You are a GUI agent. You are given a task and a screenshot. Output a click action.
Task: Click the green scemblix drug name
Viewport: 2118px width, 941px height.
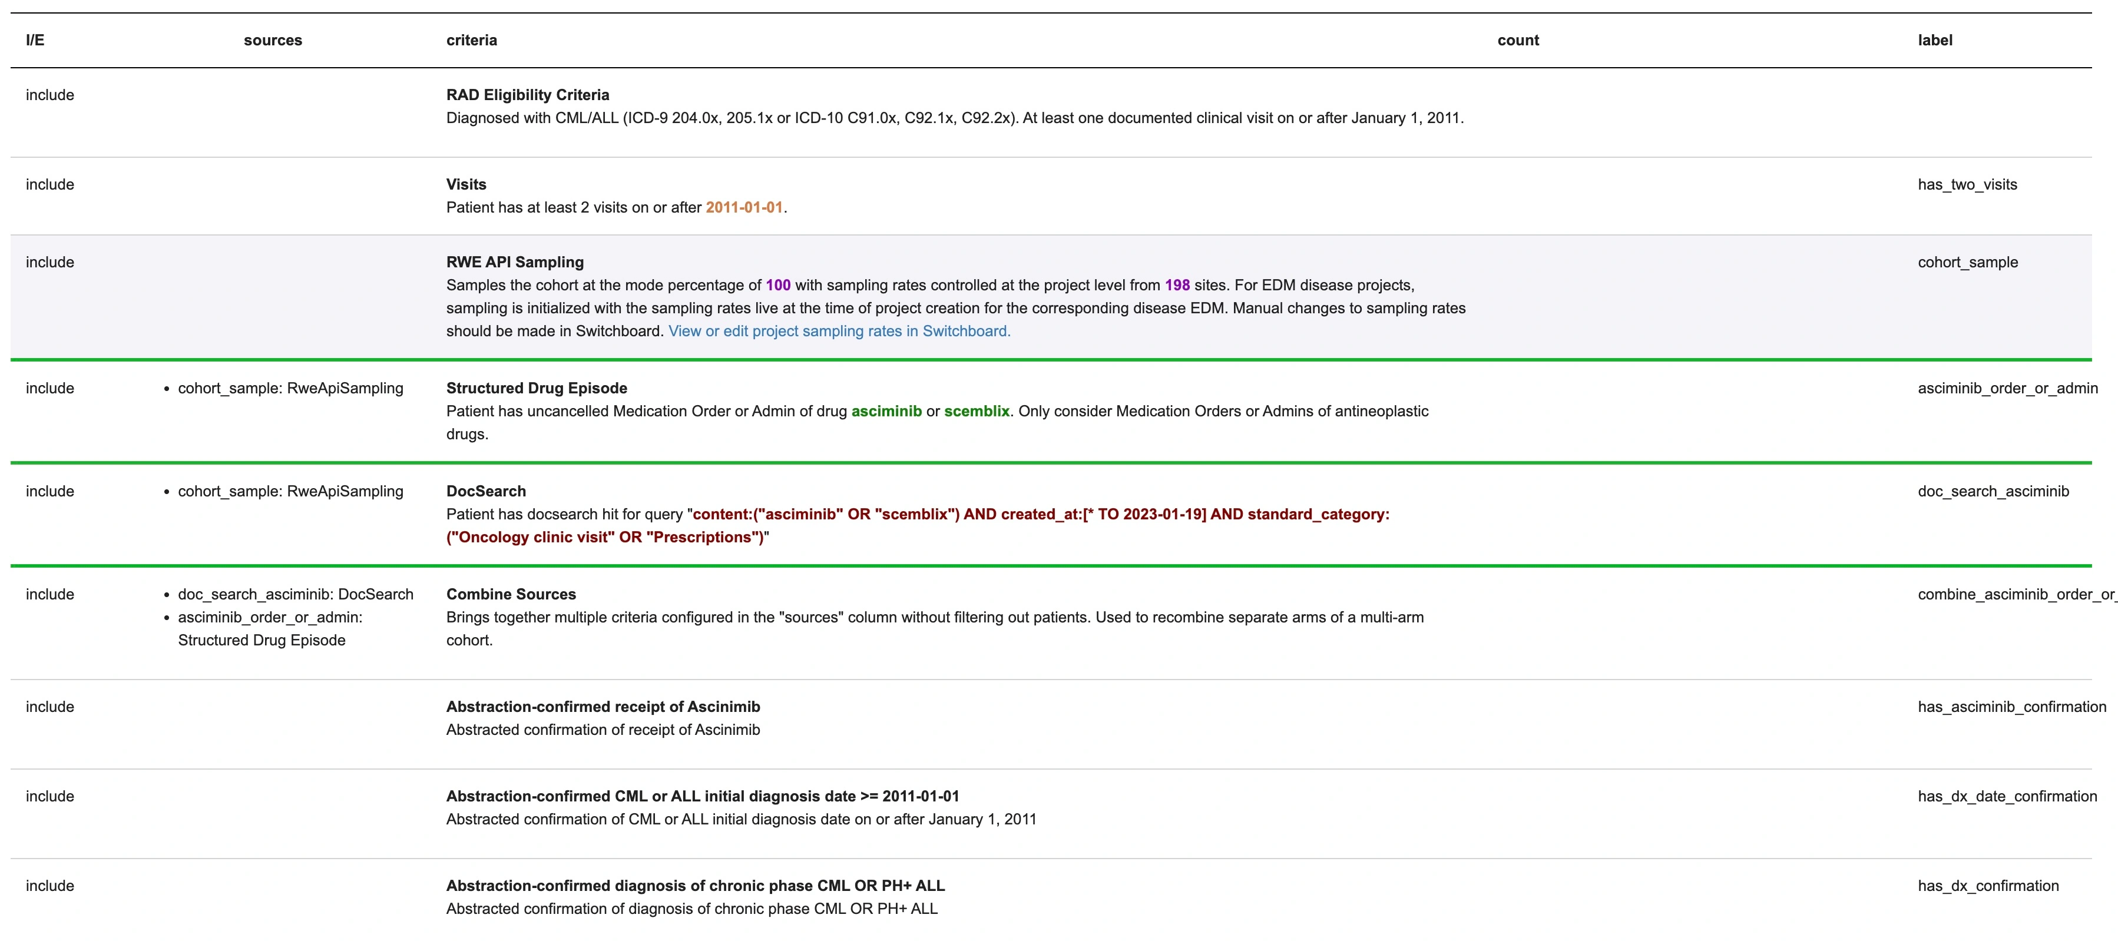[x=976, y=412]
